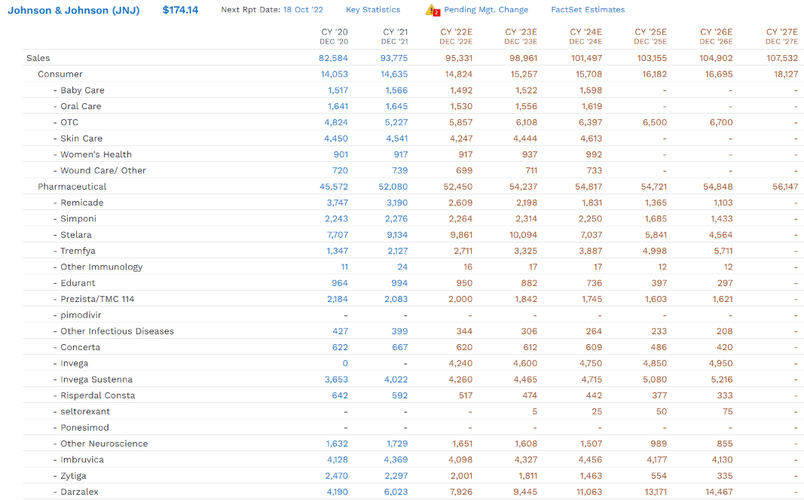Image resolution: width=804 pixels, height=500 pixels.
Task: Click Consumer CY '27E value 18,127
Action: [786, 75]
